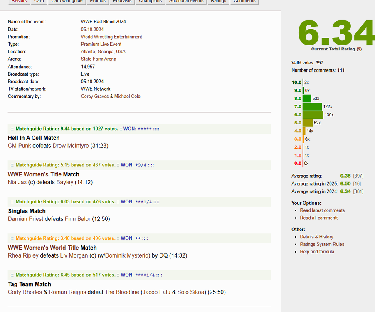375x312 pixels.
Task: Click the WWE Network station text
Action: pyautogui.click(x=96, y=89)
